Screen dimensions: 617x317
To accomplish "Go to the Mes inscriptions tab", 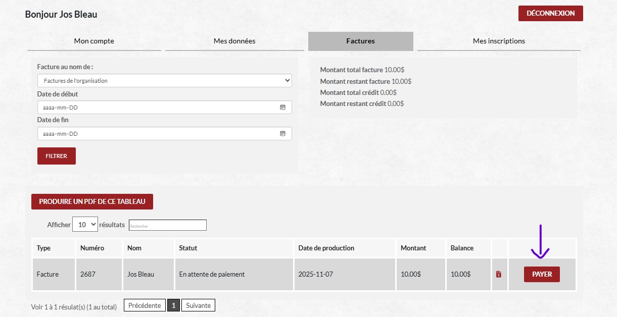I will click(x=498, y=41).
